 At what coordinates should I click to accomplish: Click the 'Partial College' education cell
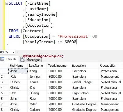tap(84, 82)
